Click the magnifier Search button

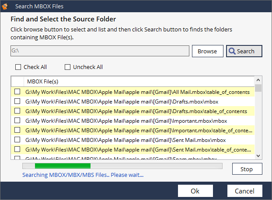(x=244, y=51)
